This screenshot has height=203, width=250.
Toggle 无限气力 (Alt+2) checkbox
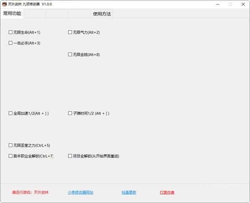click(70, 32)
